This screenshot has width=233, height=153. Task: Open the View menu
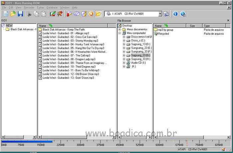[18, 8]
